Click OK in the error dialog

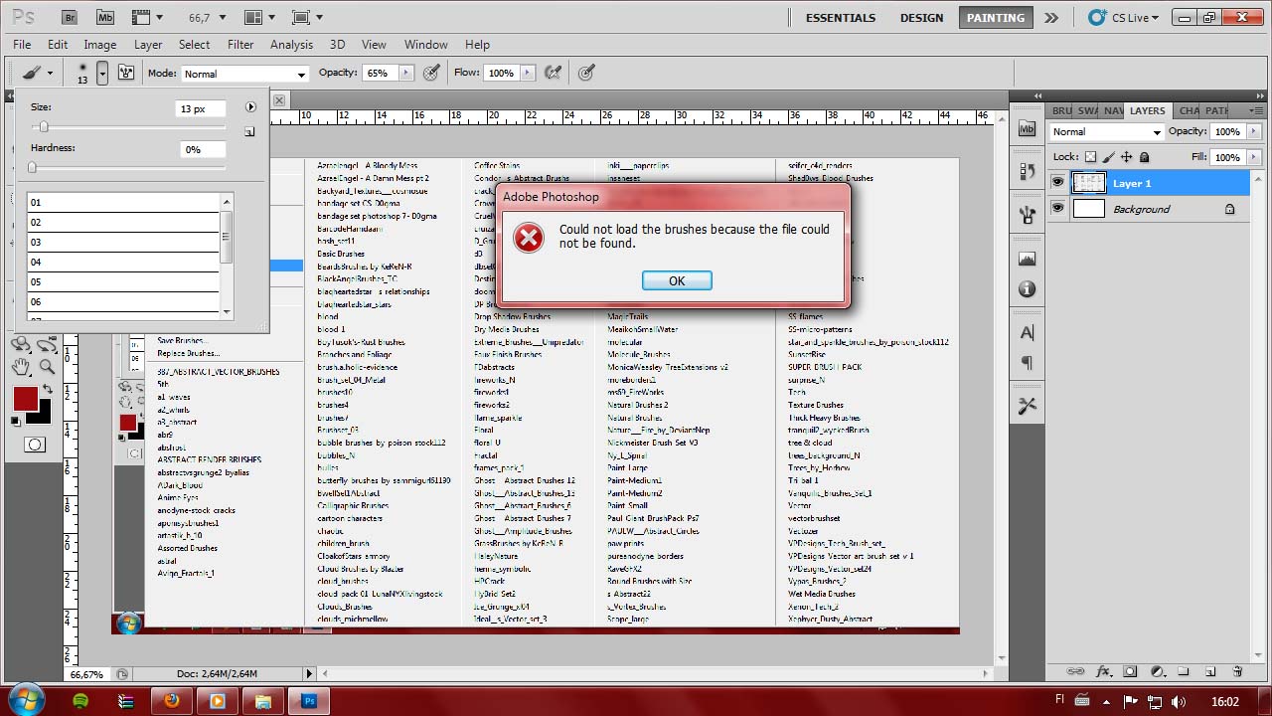(677, 280)
